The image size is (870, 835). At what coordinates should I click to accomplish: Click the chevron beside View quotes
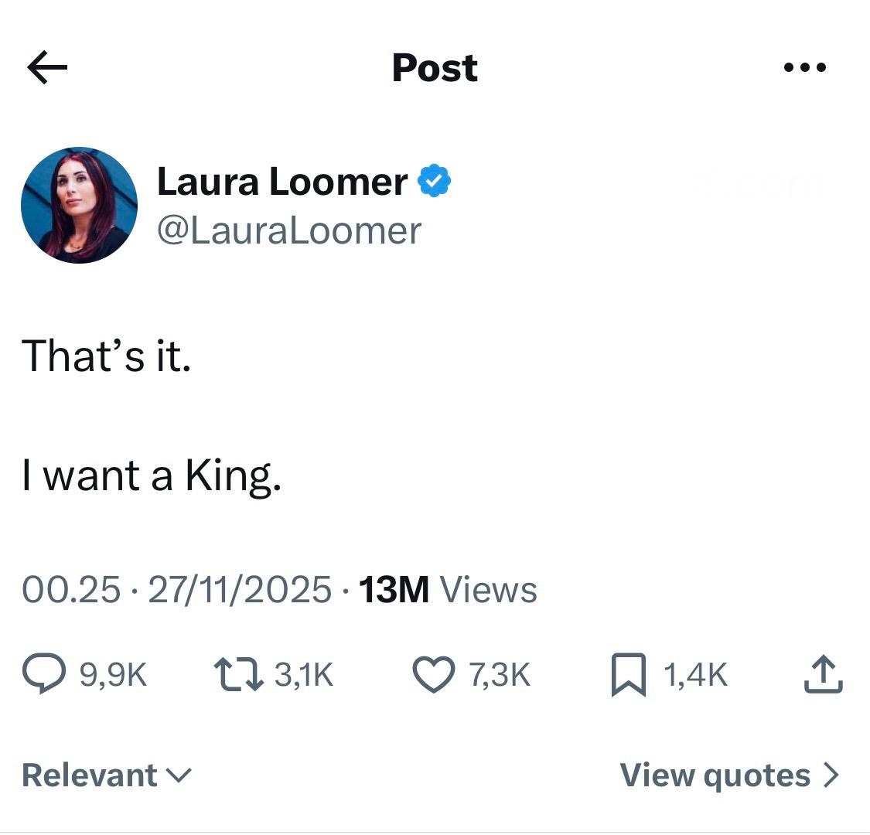tap(831, 775)
